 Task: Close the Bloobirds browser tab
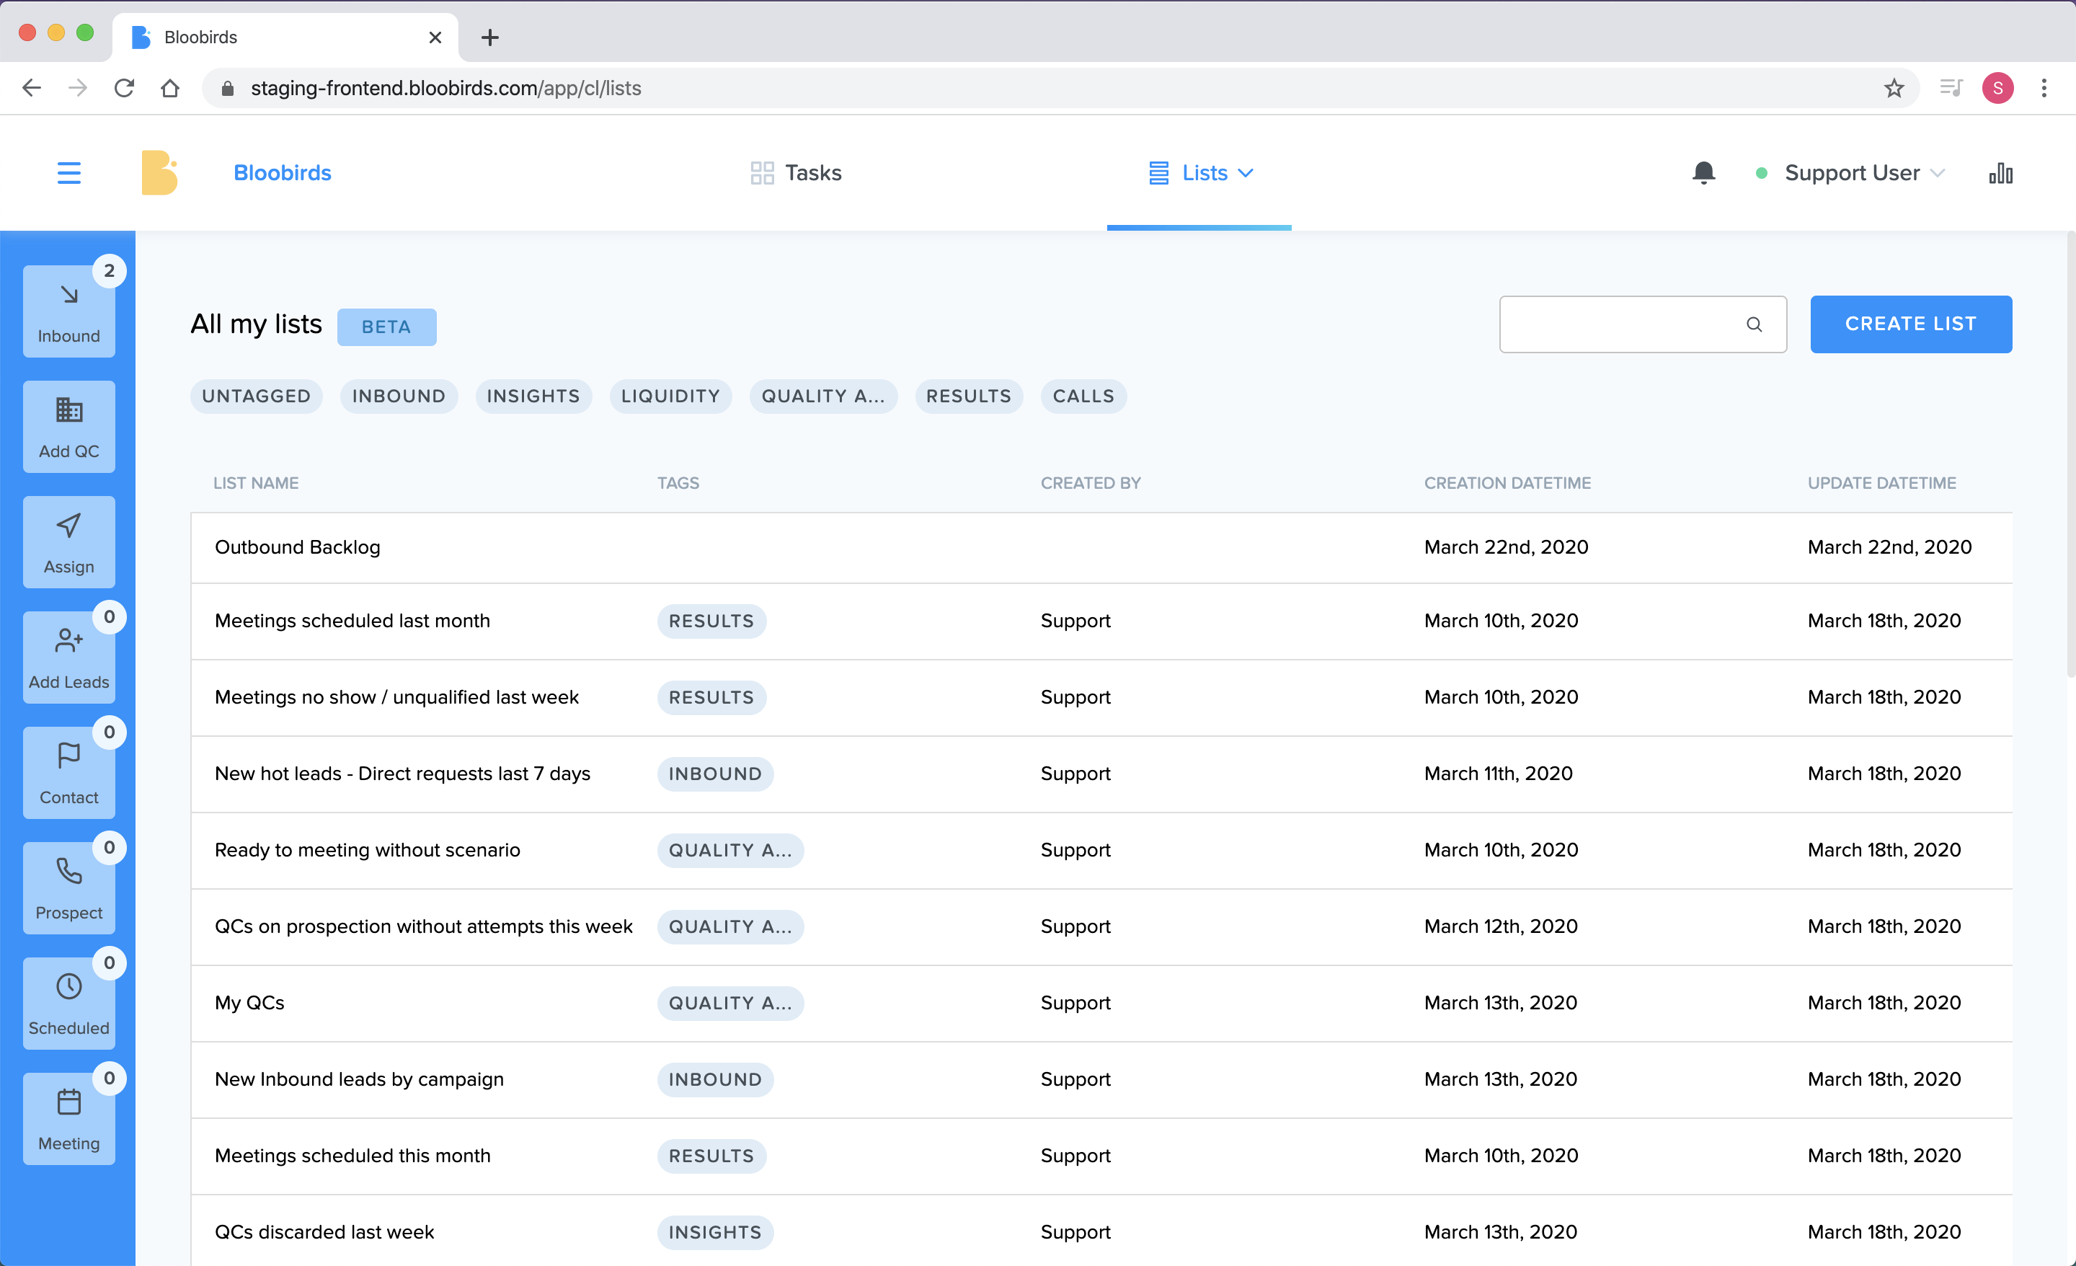pos(435,37)
